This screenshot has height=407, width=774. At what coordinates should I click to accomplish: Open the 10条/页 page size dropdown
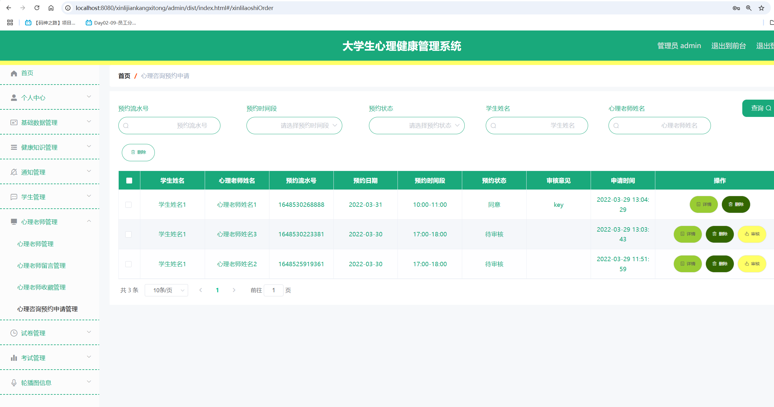click(x=166, y=290)
